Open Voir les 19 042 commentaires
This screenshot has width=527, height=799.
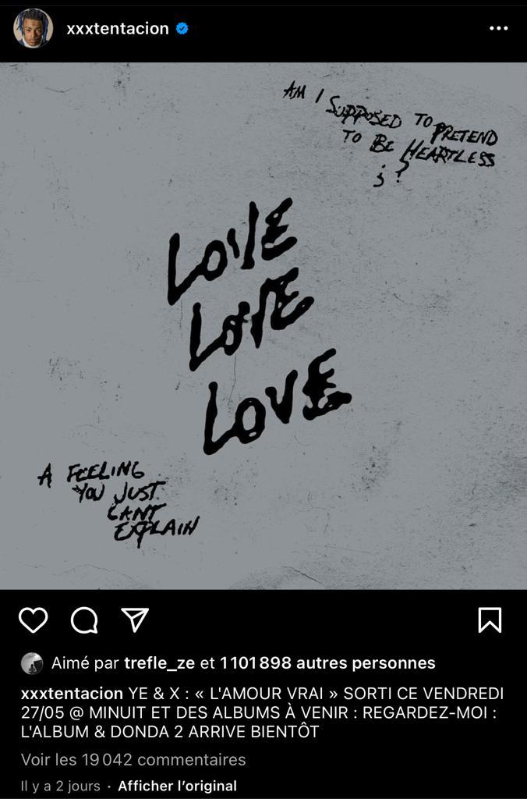pyautogui.click(x=133, y=760)
